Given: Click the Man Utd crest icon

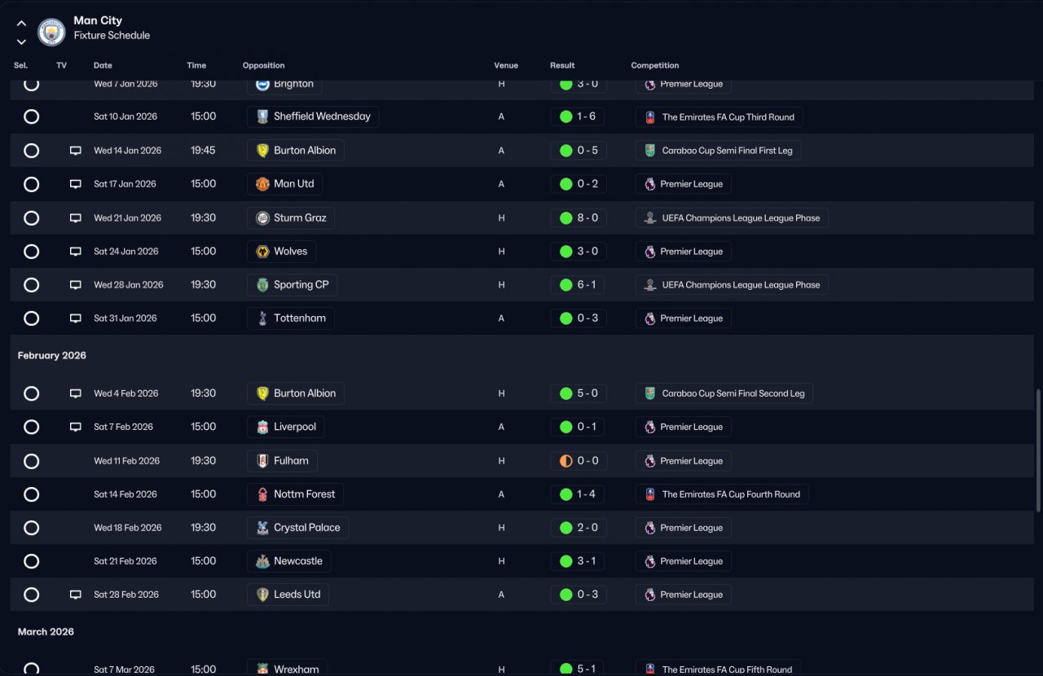Looking at the screenshot, I should pyautogui.click(x=262, y=184).
